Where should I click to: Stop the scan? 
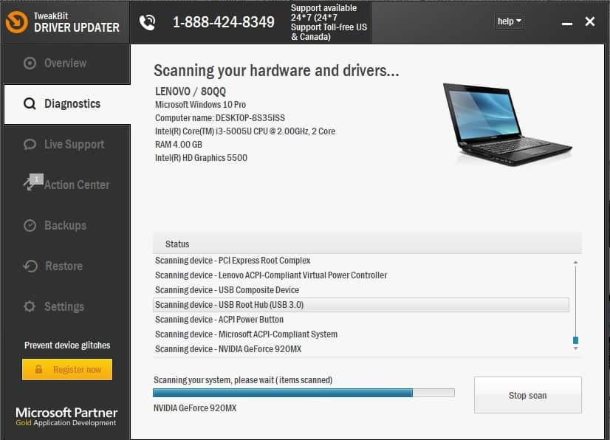point(527,395)
